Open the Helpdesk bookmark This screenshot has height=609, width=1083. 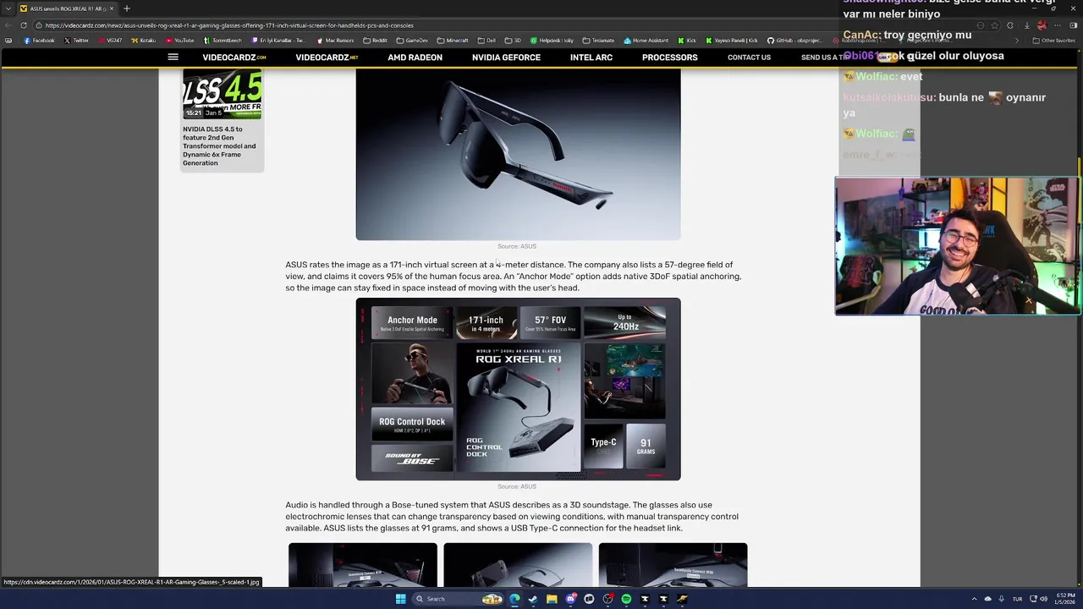click(x=552, y=41)
